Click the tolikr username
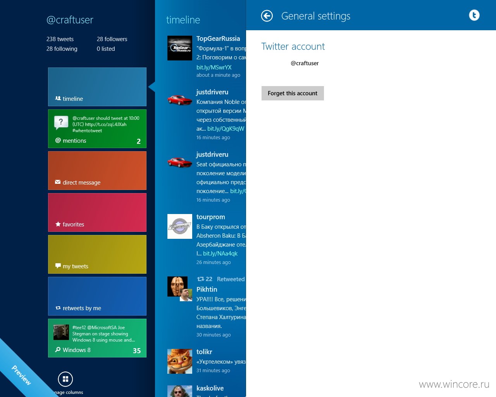The width and height of the screenshot is (496, 397). (204, 352)
